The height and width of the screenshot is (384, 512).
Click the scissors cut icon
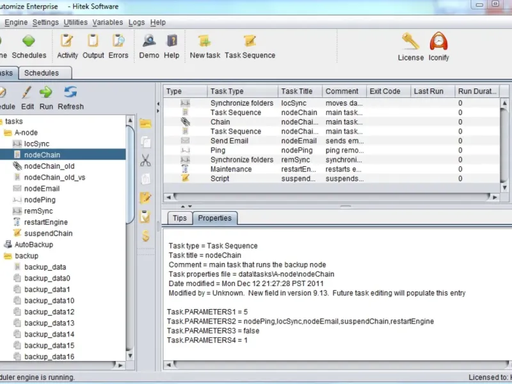pos(146,160)
